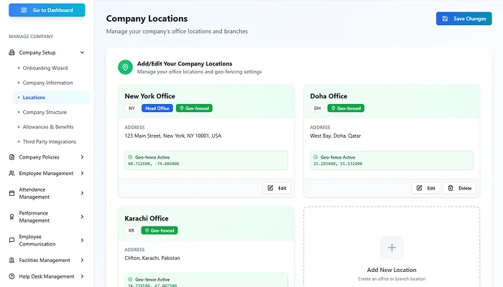Delete the Doha Office location

460,188
